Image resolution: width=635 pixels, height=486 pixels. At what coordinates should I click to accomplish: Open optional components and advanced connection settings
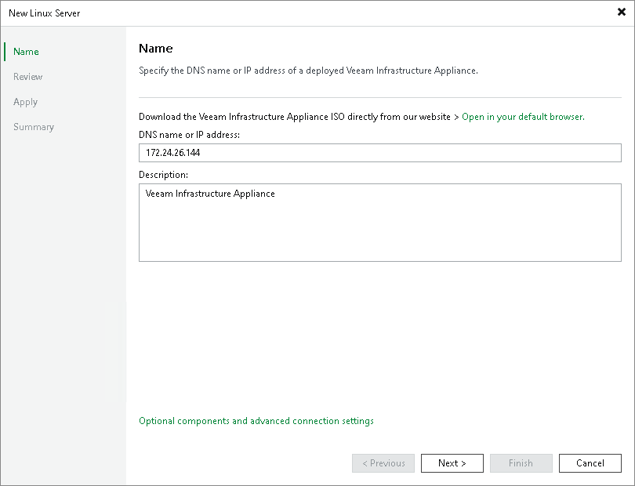click(256, 421)
